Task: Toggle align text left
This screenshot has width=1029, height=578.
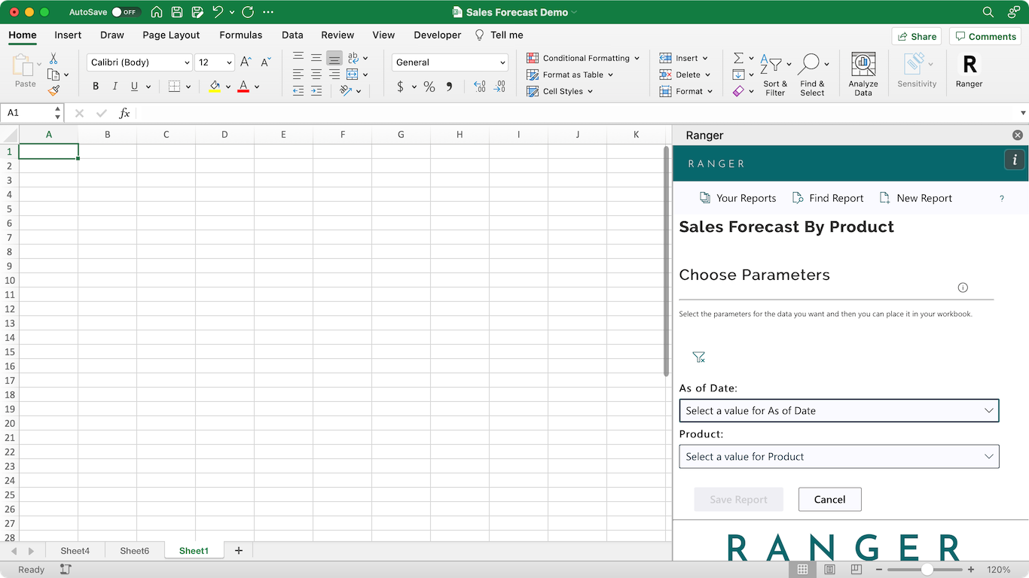Action: tap(298, 75)
